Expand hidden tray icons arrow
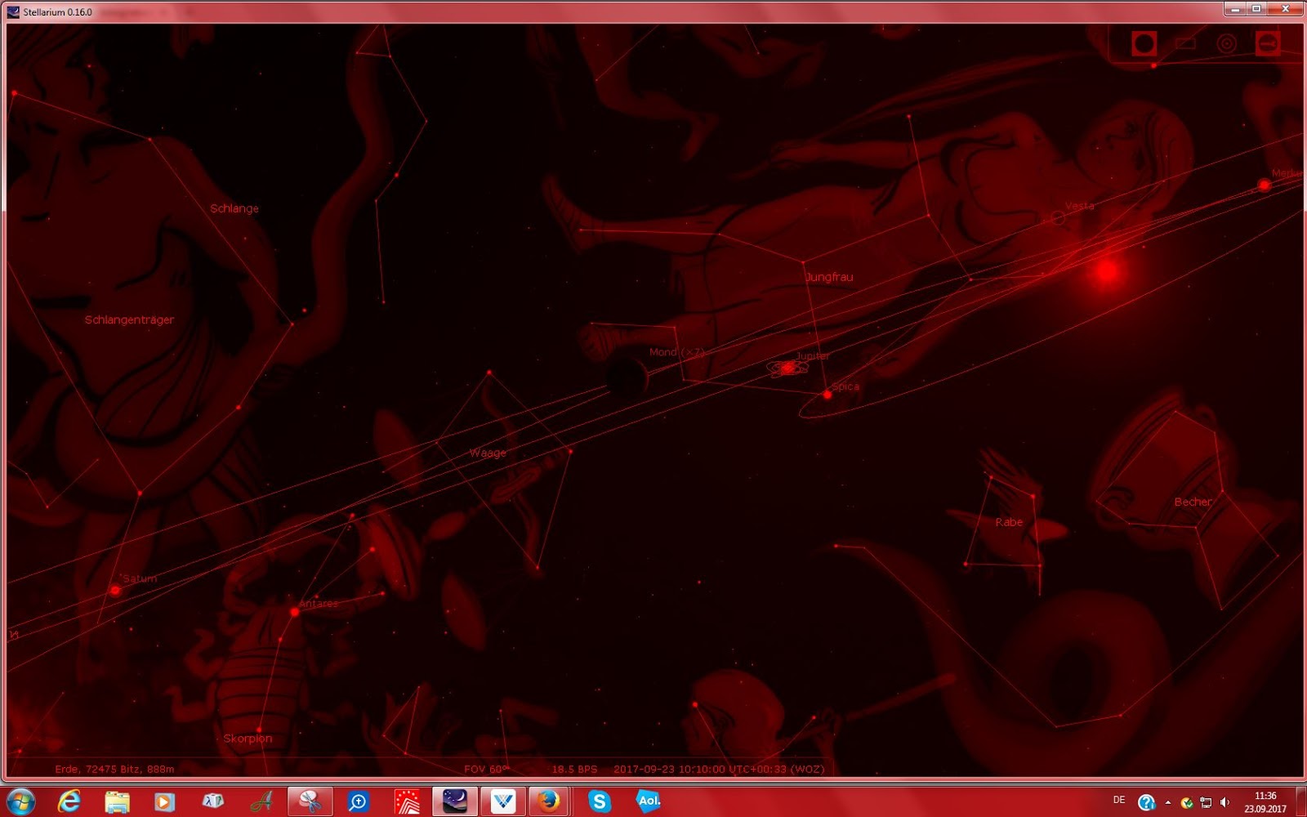Image resolution: width=1307 pixels, height=817 pixels. (x=1167, y=802)
